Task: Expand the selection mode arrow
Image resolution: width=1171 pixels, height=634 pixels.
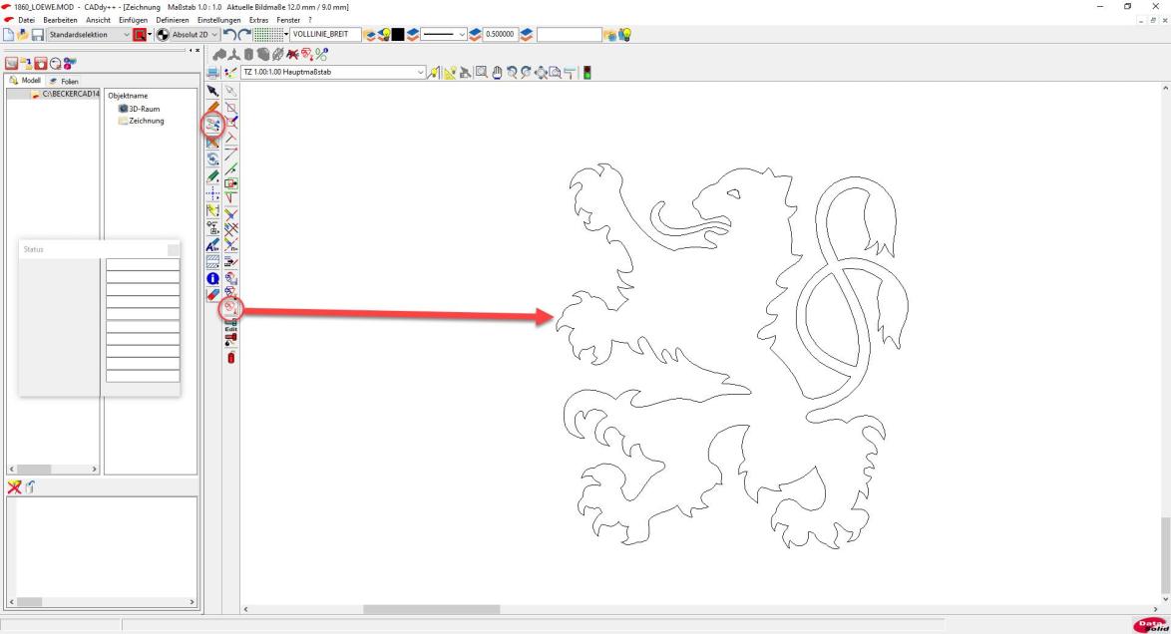Action: pyautogui.click(x=150, y=34)
